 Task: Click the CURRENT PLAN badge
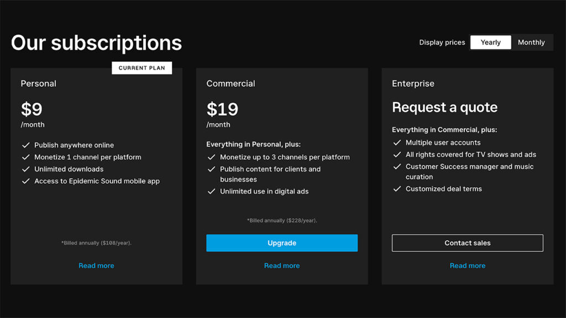142,68
